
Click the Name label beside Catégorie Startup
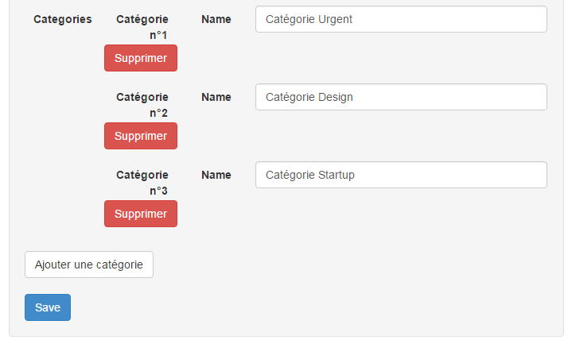coord(216,175)
